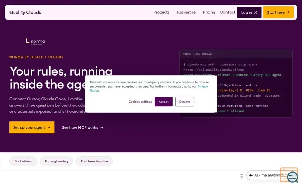Open the Quality Clouds home logo
This screenshot has width=302, height=188.
point(25,12)
